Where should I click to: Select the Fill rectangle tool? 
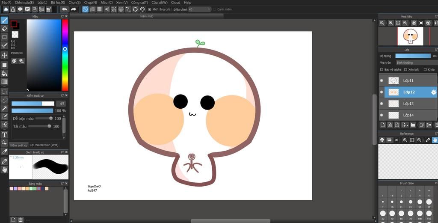4,65
